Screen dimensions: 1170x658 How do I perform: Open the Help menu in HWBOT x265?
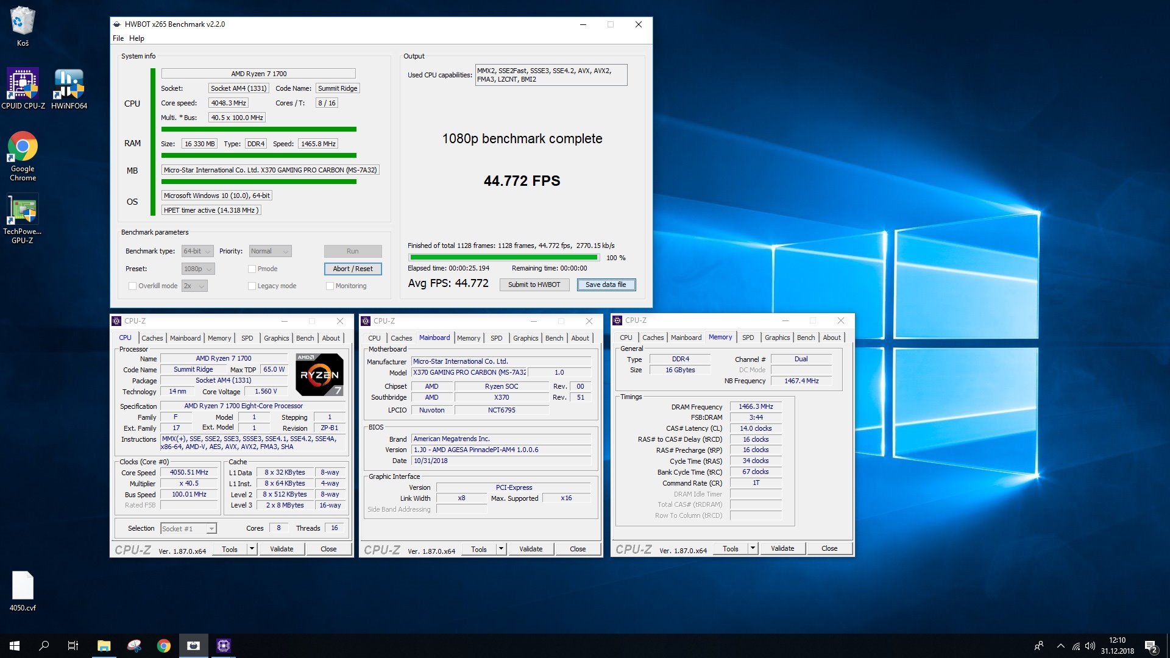tap(136, 38)
